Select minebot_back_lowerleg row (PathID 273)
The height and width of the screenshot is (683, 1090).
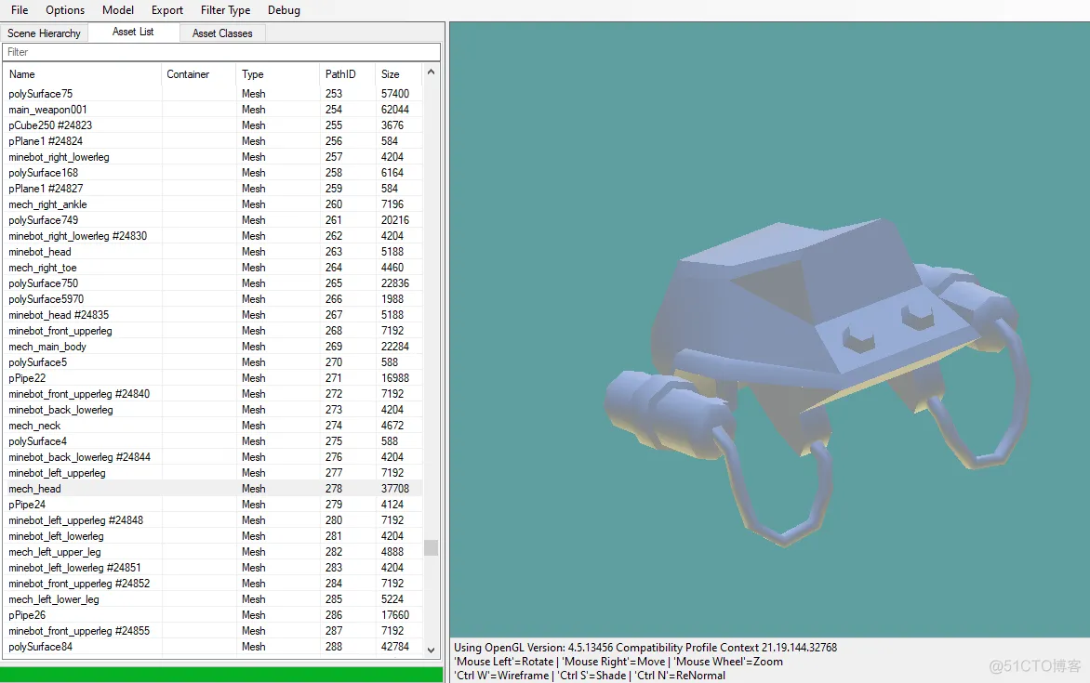[x=213, y=410]
